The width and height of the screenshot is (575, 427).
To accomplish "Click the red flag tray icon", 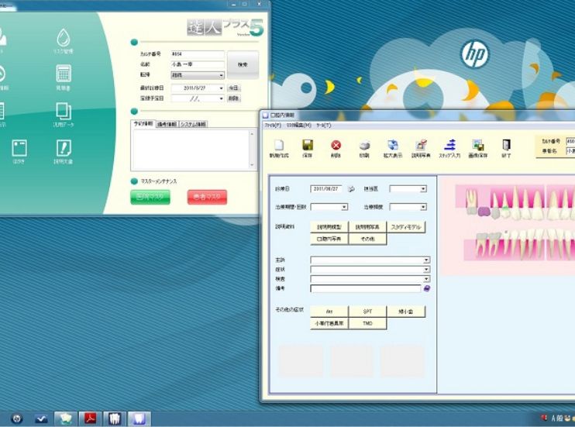I will pyautogui.click(x=544, y=418).
